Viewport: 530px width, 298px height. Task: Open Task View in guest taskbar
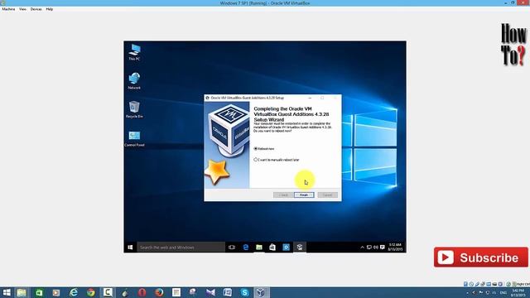[232, 248]
